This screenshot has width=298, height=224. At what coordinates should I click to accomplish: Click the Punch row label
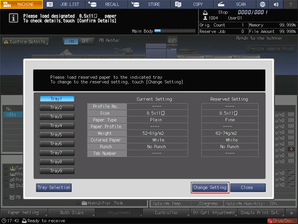(x=107, y=147)
